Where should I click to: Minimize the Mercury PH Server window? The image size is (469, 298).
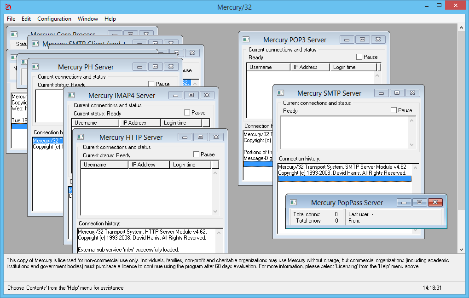coord(139,67)
